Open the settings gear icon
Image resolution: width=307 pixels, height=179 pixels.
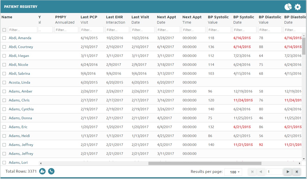tap(298, 7)
